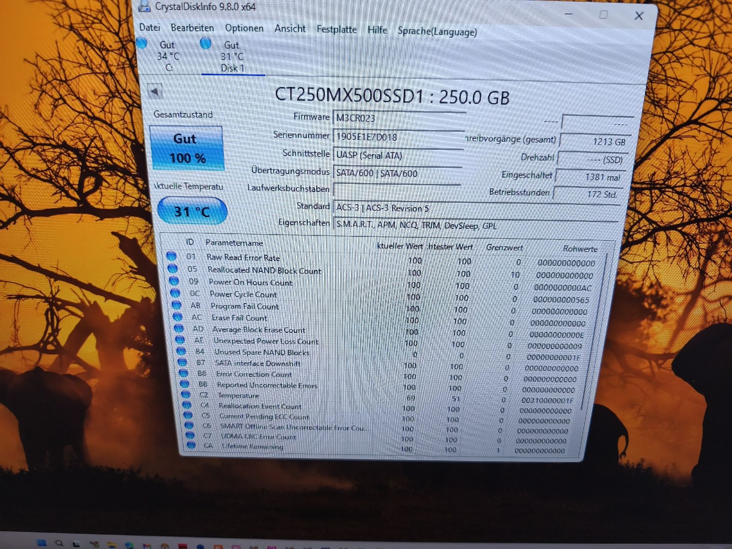Open the Bearbeiten menu

(192, 28)
